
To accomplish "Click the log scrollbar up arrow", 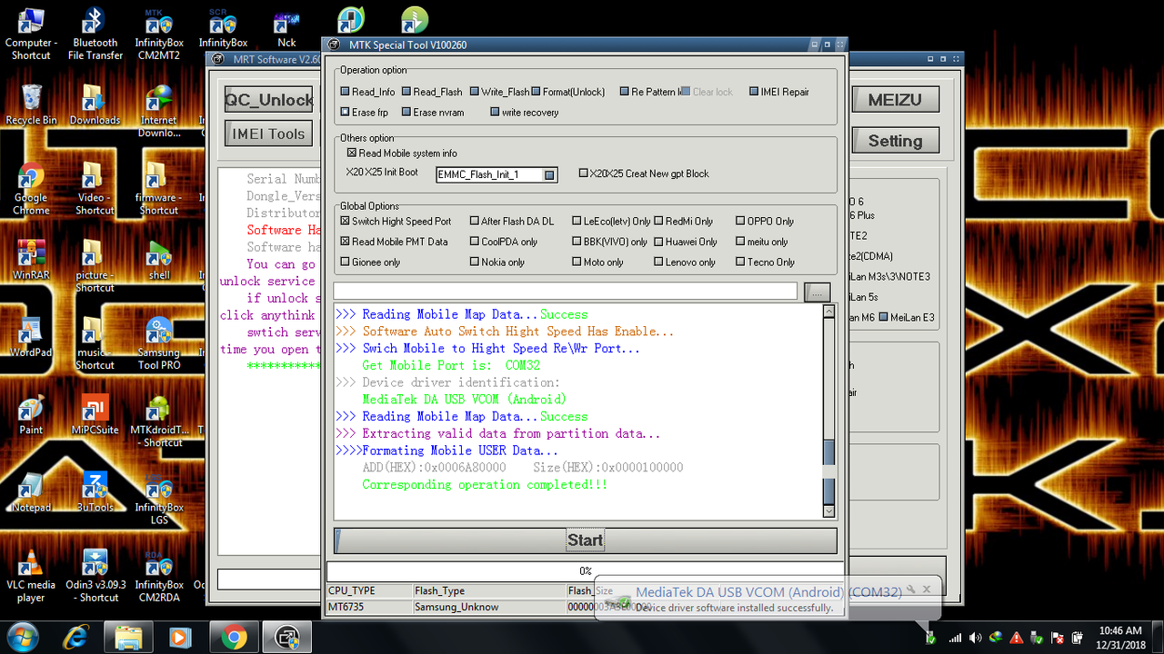I will tap(828, 312).
